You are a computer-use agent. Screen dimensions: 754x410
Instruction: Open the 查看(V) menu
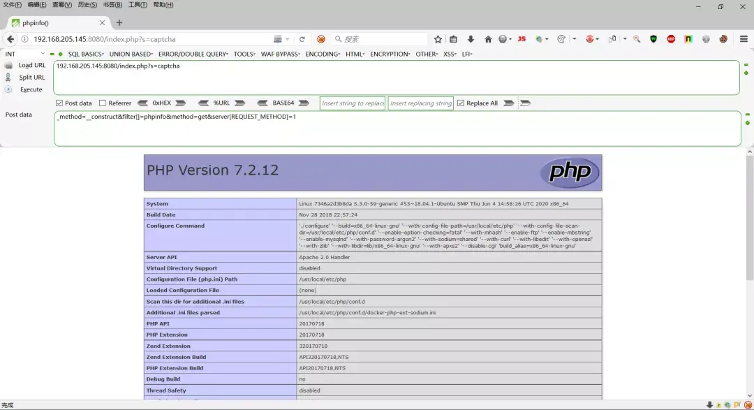pos(62,5)
